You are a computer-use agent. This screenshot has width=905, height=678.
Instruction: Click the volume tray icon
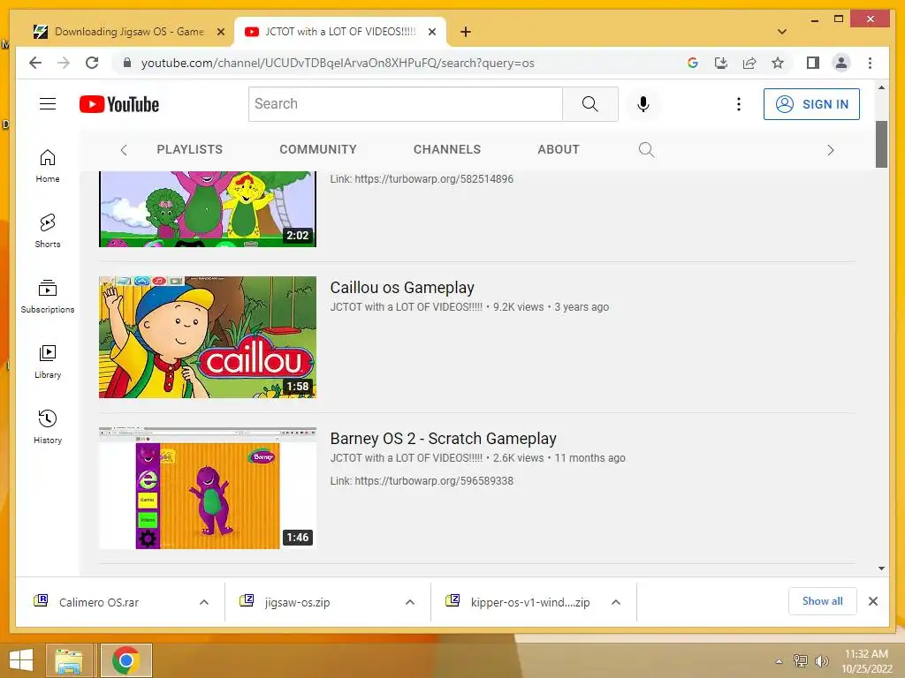coord(821,660)
